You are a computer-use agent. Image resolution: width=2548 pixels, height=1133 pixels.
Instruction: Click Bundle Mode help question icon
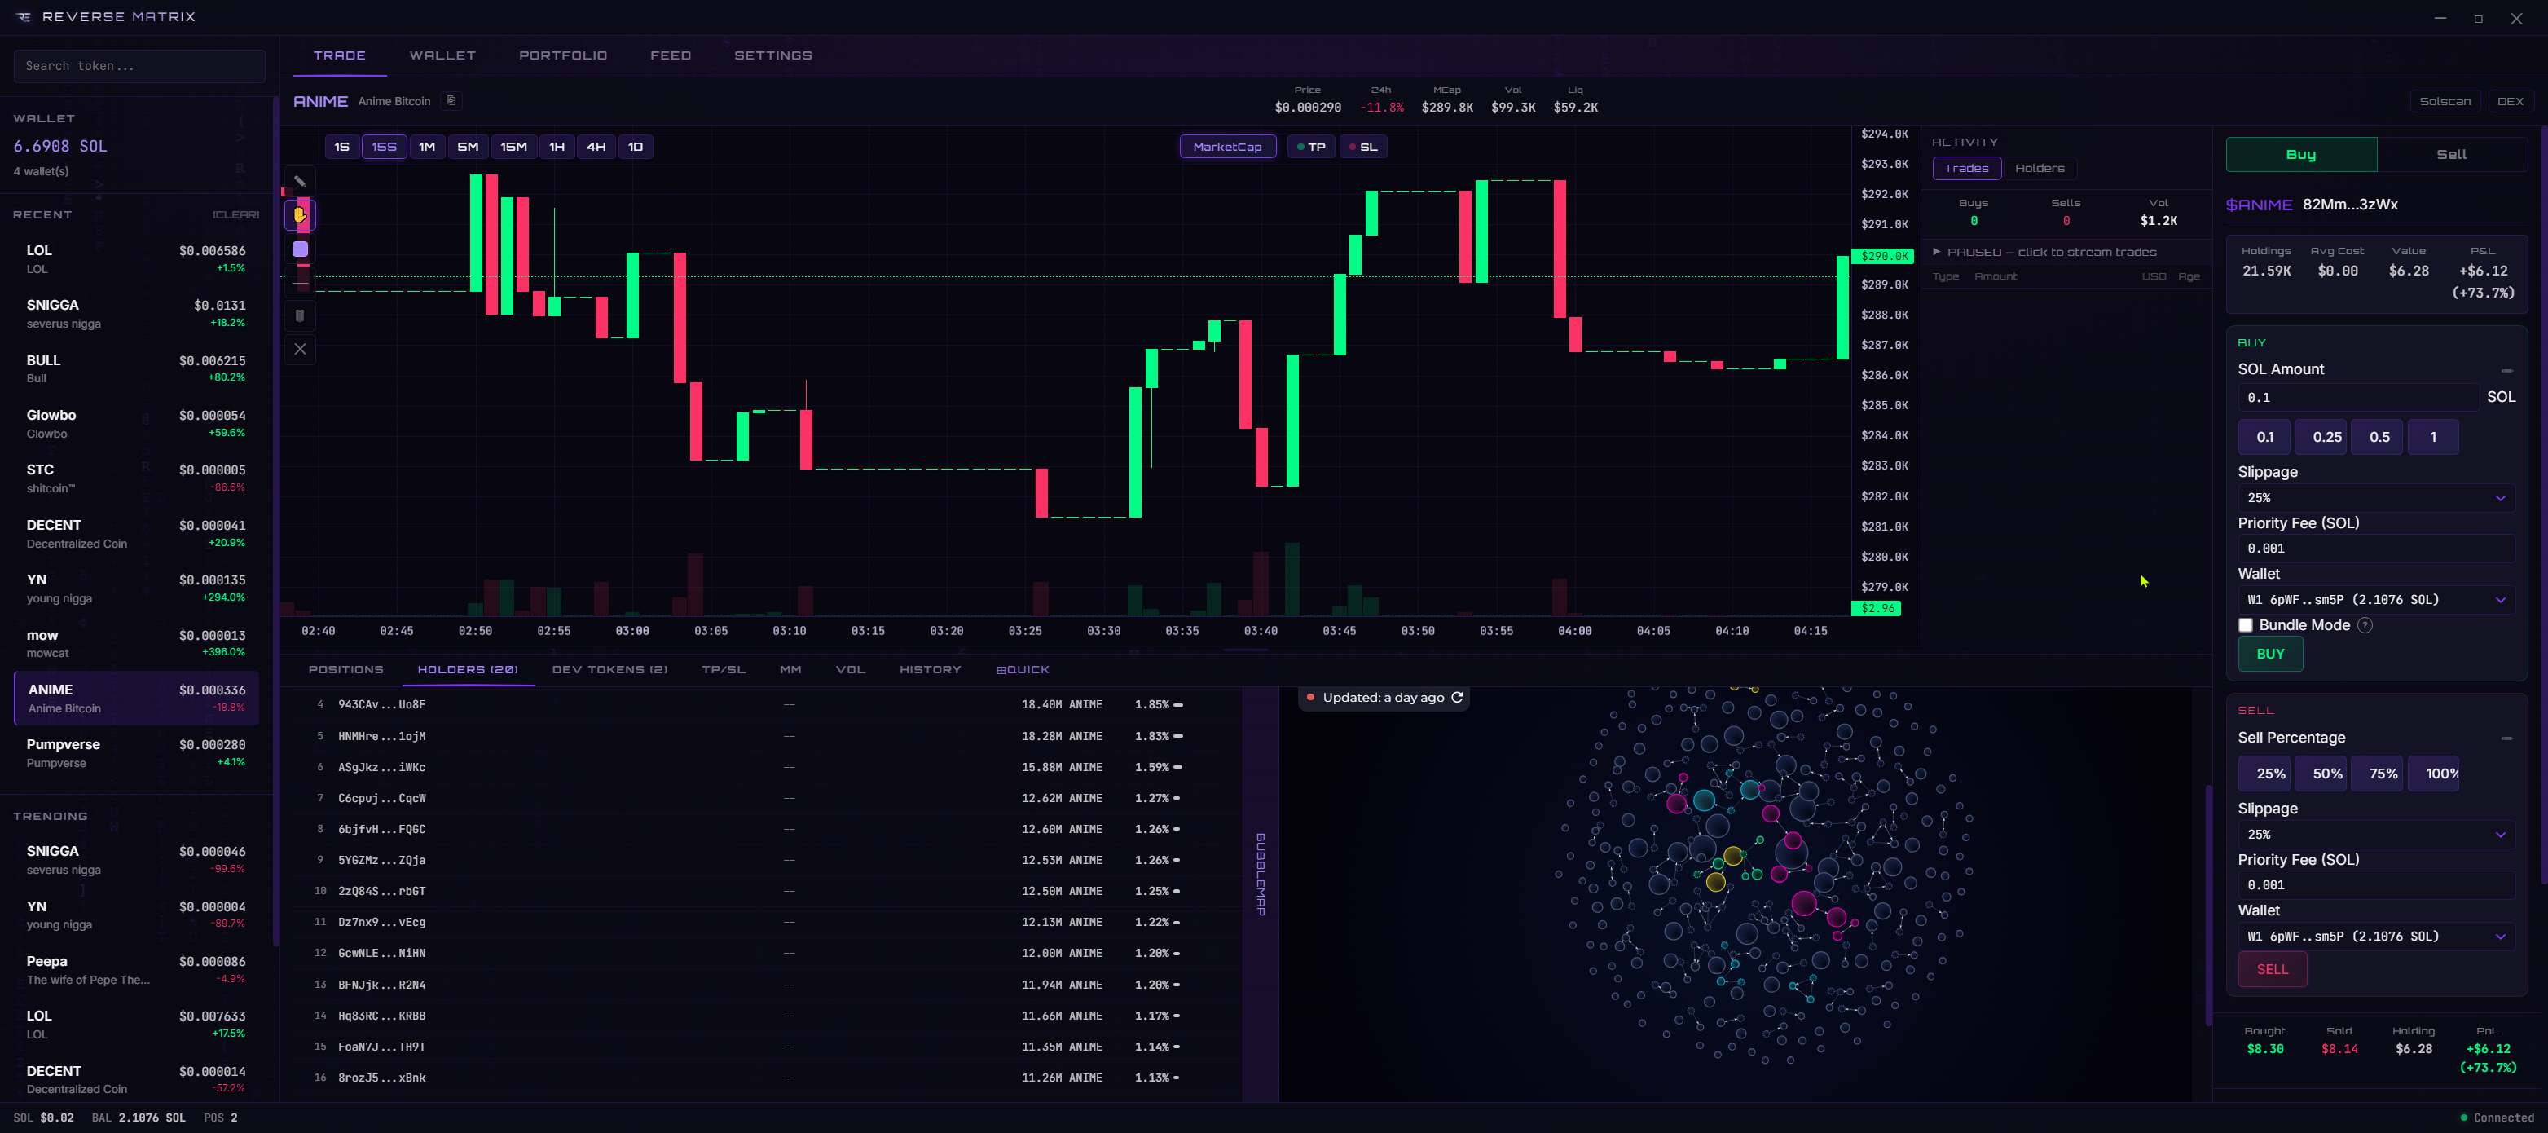tap(2365, 625)
